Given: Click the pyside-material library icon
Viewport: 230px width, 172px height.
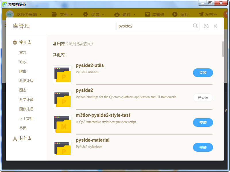Looking at the screenshot, I should [x=62, y=147].
